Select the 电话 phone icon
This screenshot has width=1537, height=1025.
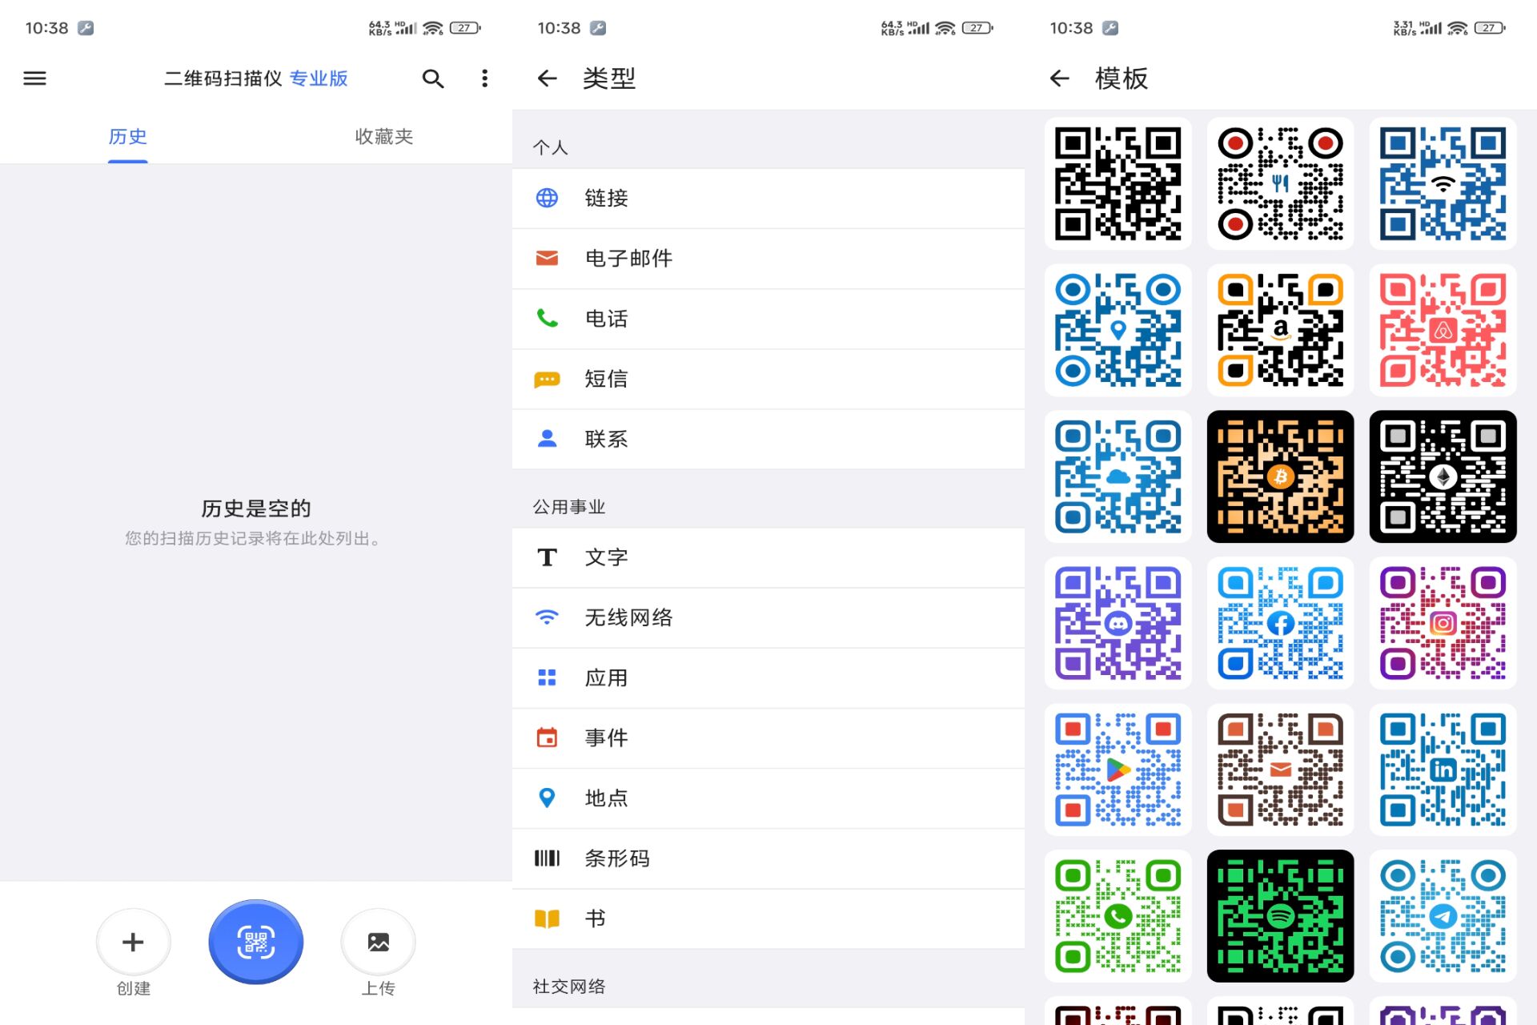click(x=547, y=318)
